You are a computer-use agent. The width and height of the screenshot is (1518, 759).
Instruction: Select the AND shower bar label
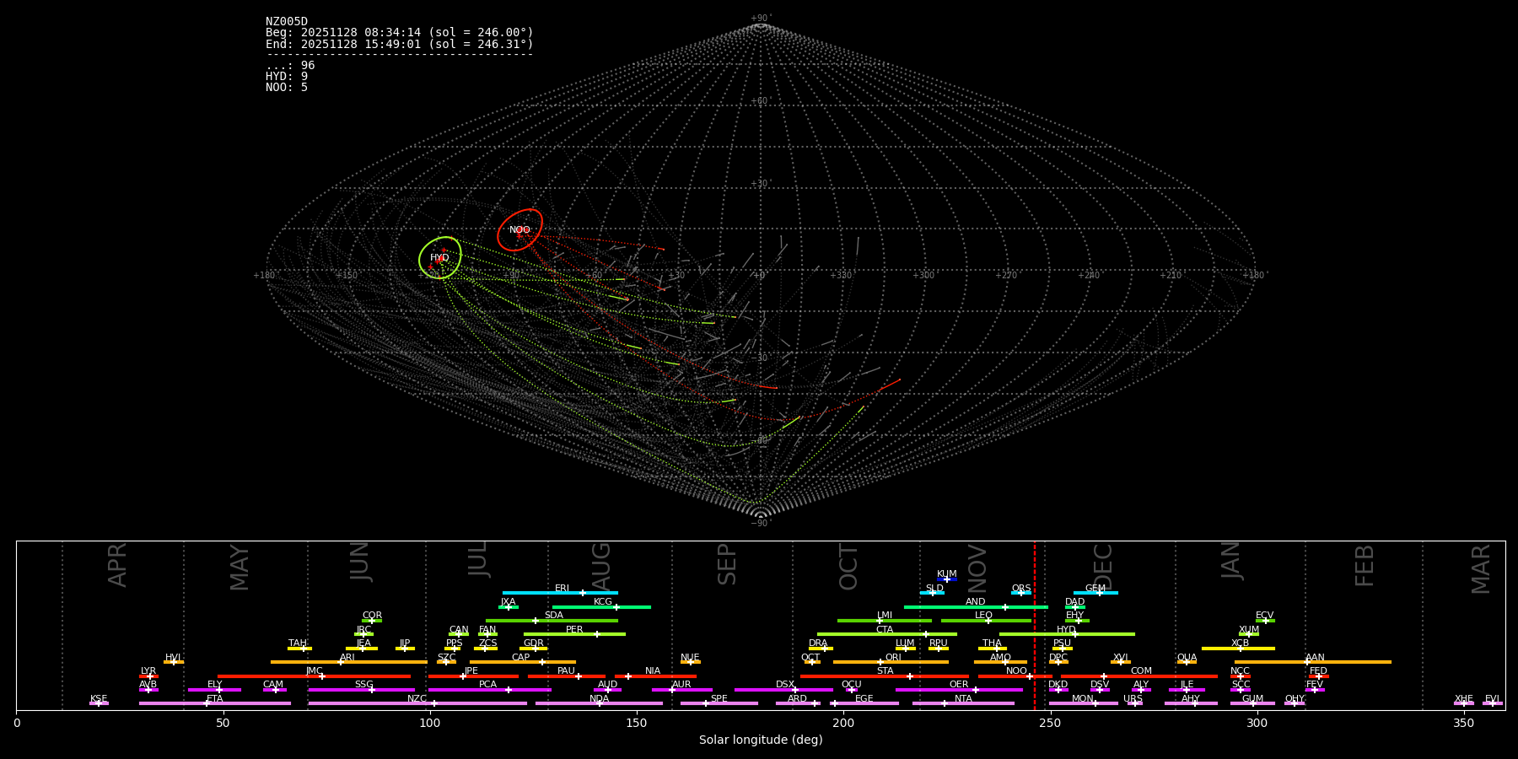(x=976, y=602)
